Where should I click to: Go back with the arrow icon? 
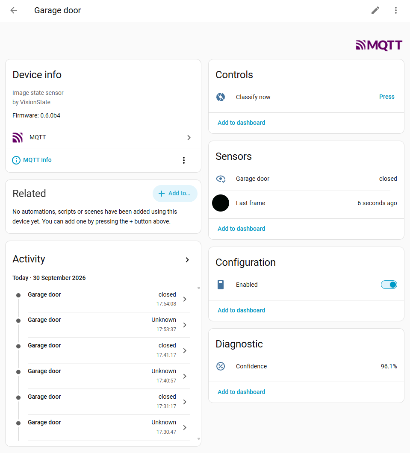[14, 10]
